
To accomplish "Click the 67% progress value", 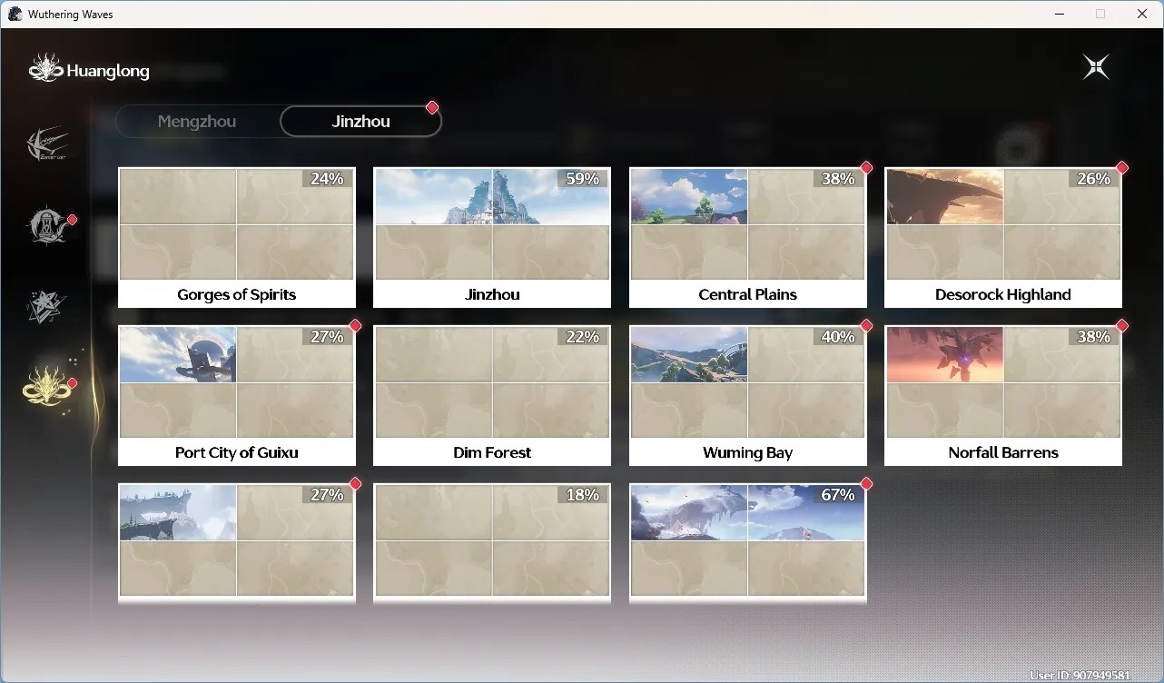I will click(x=838, y=495).
